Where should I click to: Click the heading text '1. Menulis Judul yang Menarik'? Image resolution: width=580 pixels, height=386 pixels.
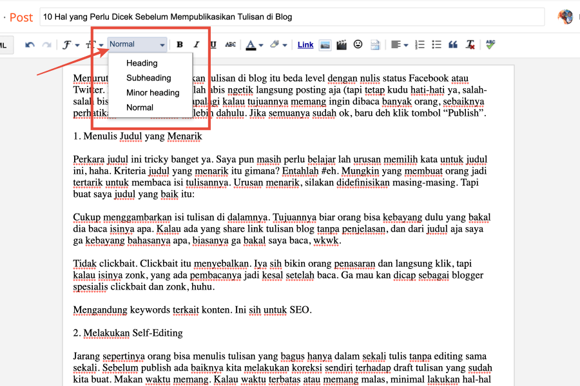(x=138, y=136)
